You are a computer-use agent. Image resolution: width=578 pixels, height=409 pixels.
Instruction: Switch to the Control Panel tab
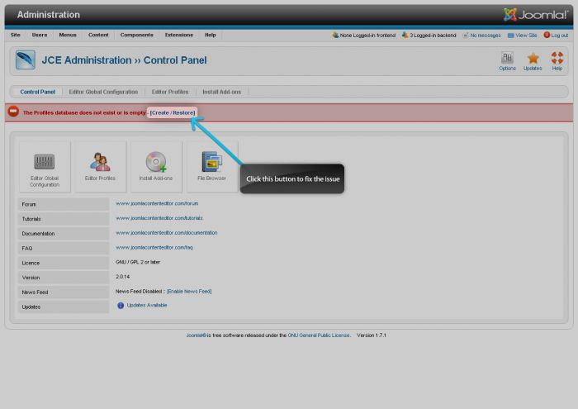tap(38, 92)
